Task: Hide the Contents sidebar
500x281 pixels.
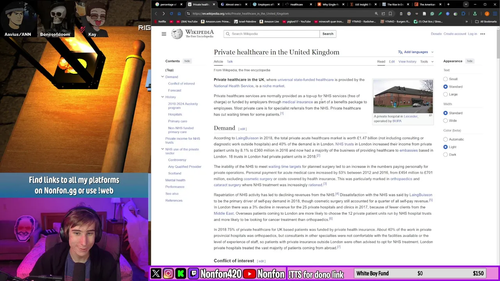Action: 187,61
